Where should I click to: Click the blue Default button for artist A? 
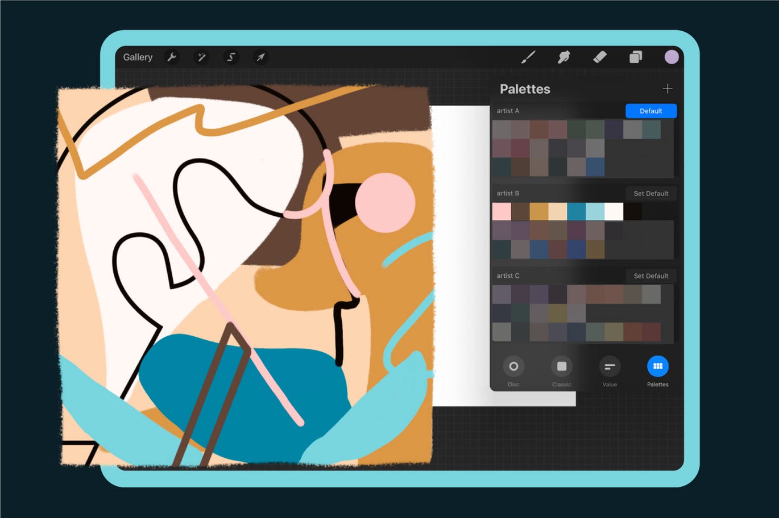pos(651,111)
